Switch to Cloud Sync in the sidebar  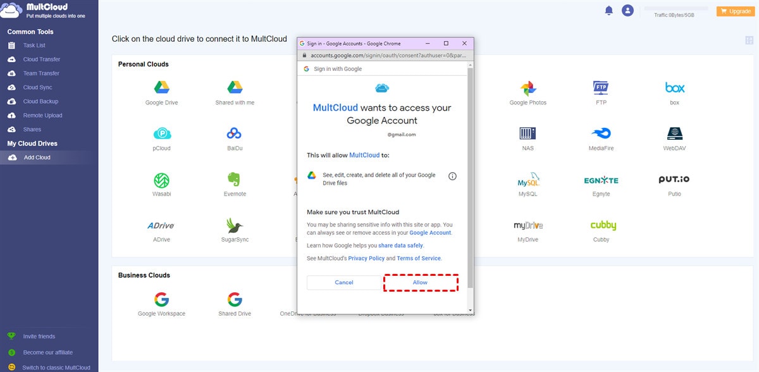click(38, 87)
